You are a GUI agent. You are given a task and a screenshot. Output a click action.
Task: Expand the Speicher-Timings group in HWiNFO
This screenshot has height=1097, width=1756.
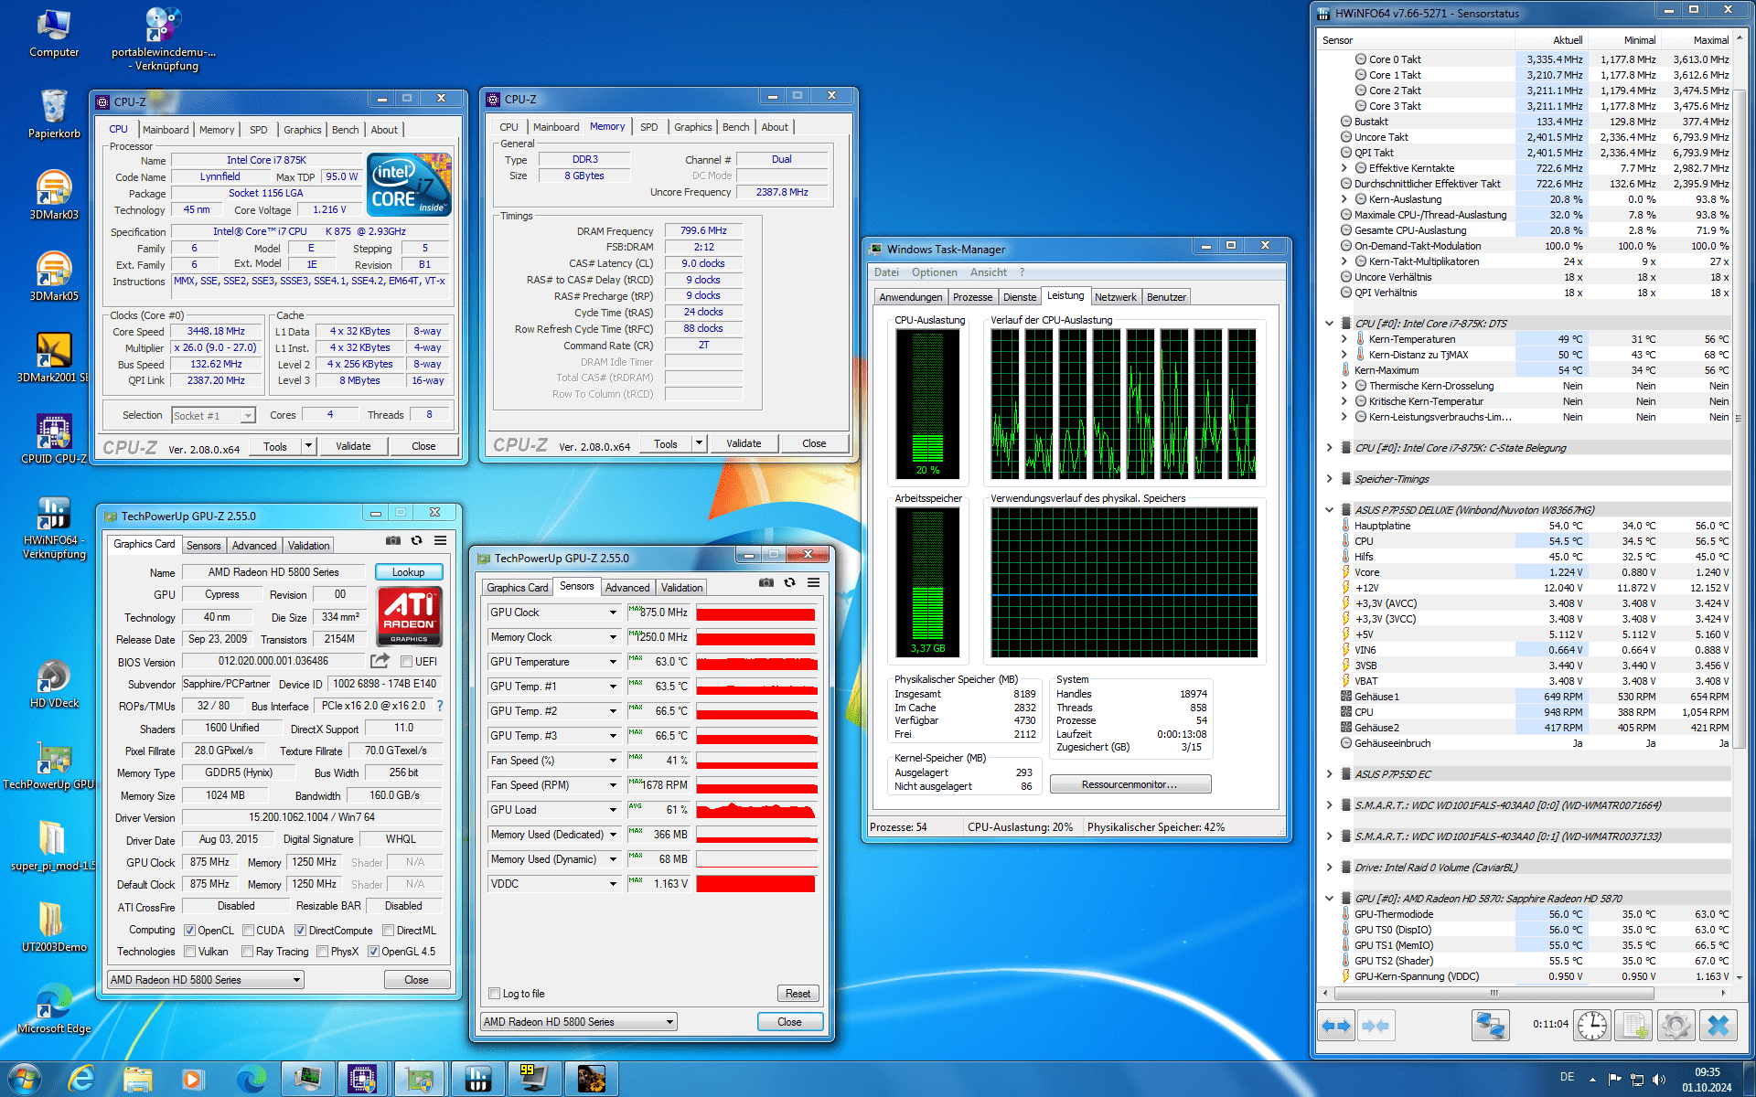pyautogui.click(x=1329, y=479)
